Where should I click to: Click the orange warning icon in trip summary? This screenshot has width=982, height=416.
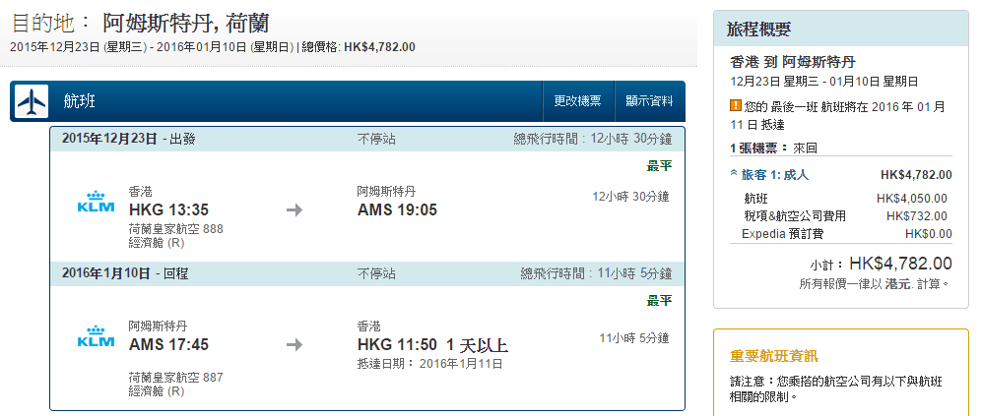coord(736,105)
